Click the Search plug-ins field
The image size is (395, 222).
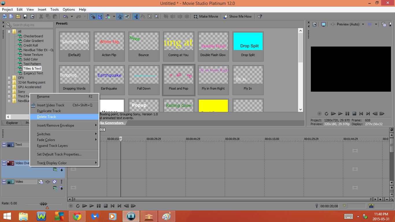point(29,25)
